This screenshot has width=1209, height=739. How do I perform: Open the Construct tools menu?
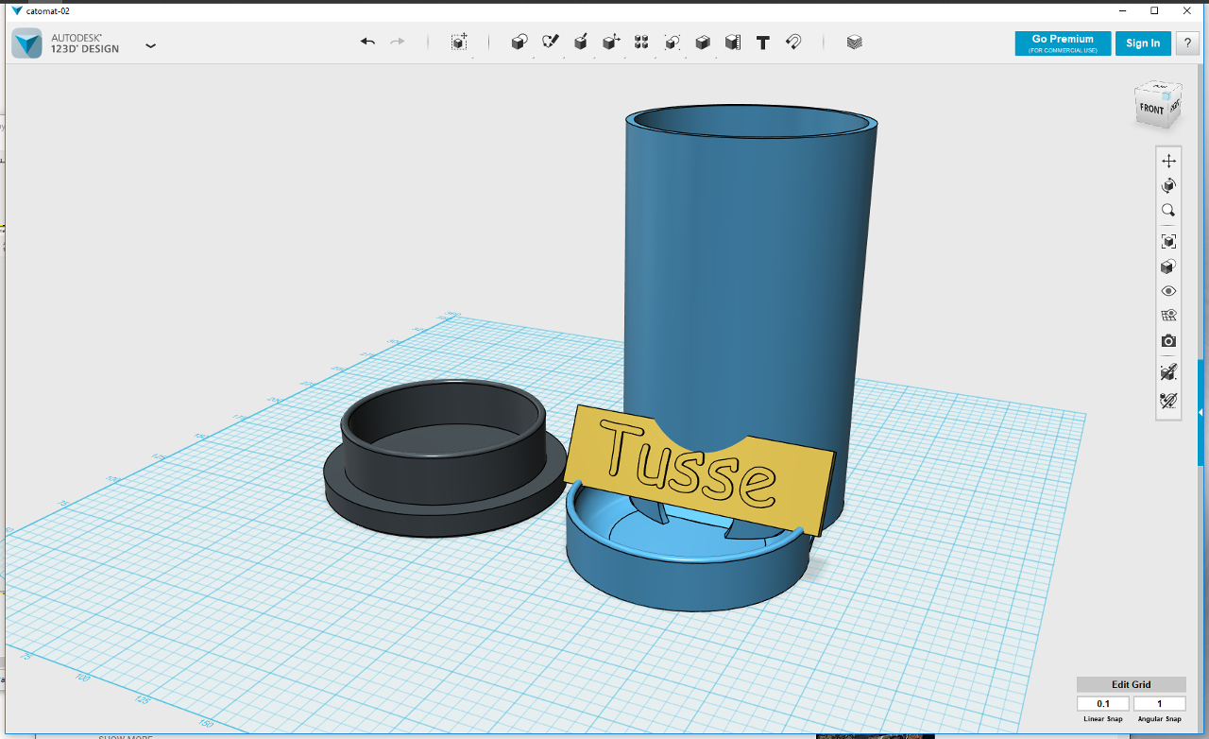581,43
